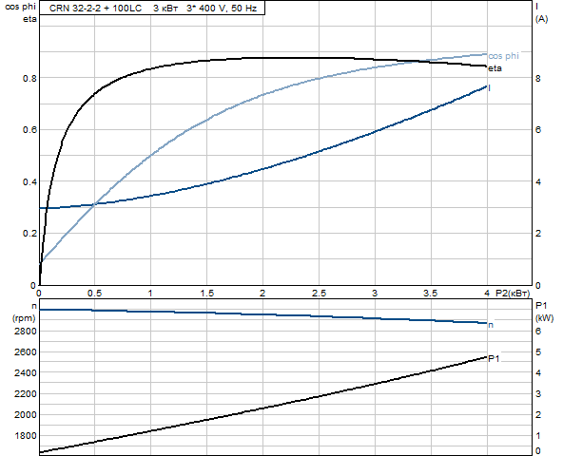
Task: Click the 3.5 tick on P2 axis
Action: pos(430,294)
